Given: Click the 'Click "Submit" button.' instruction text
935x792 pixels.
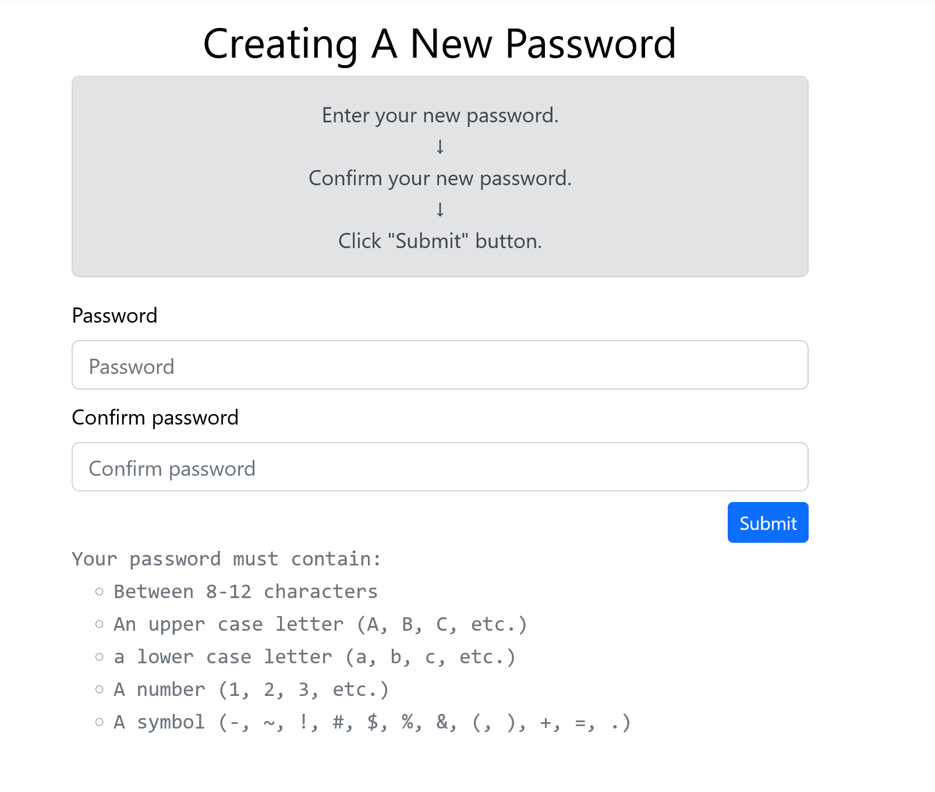Looking at the screenshot, I should [440, 241].
